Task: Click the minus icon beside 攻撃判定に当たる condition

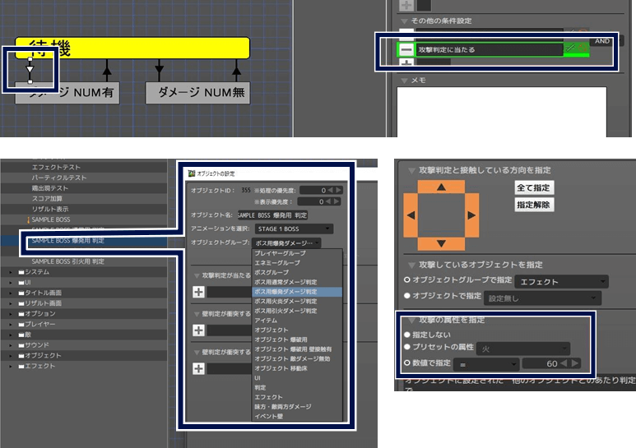Action: click(407, 50)
